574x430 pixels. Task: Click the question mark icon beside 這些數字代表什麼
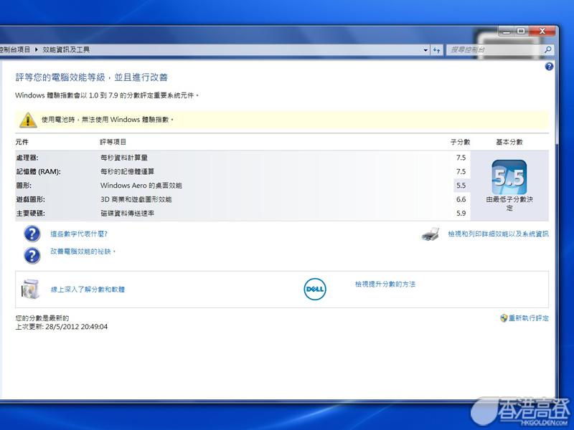tap(32, 234)
